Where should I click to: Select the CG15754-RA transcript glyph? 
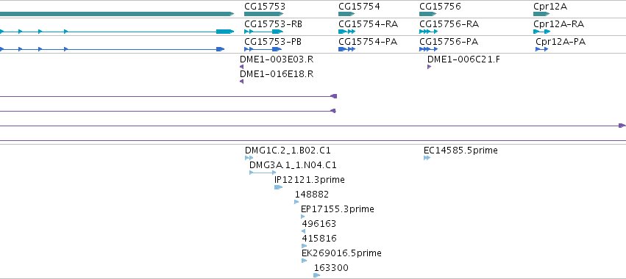(x=346, y=32)
